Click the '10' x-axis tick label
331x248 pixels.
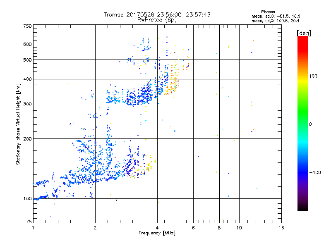[x=239, y=228]
